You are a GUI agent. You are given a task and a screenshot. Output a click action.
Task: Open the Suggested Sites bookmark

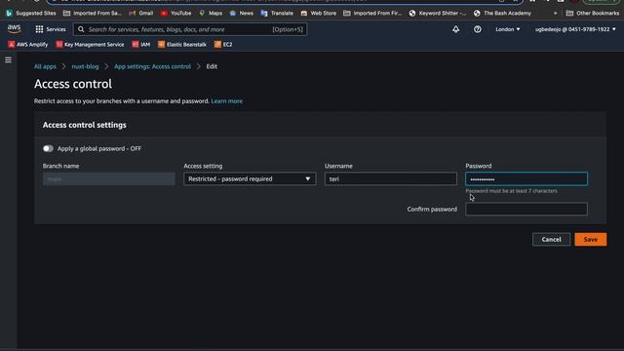30,13
